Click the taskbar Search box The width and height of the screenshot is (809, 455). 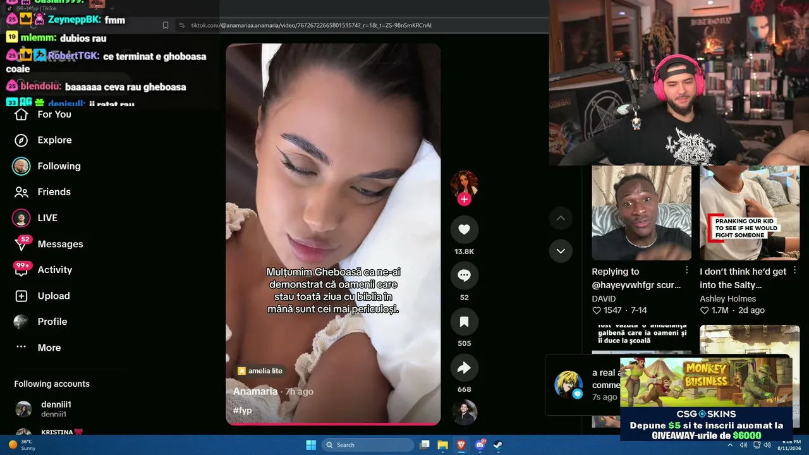[x=368, y=445]
